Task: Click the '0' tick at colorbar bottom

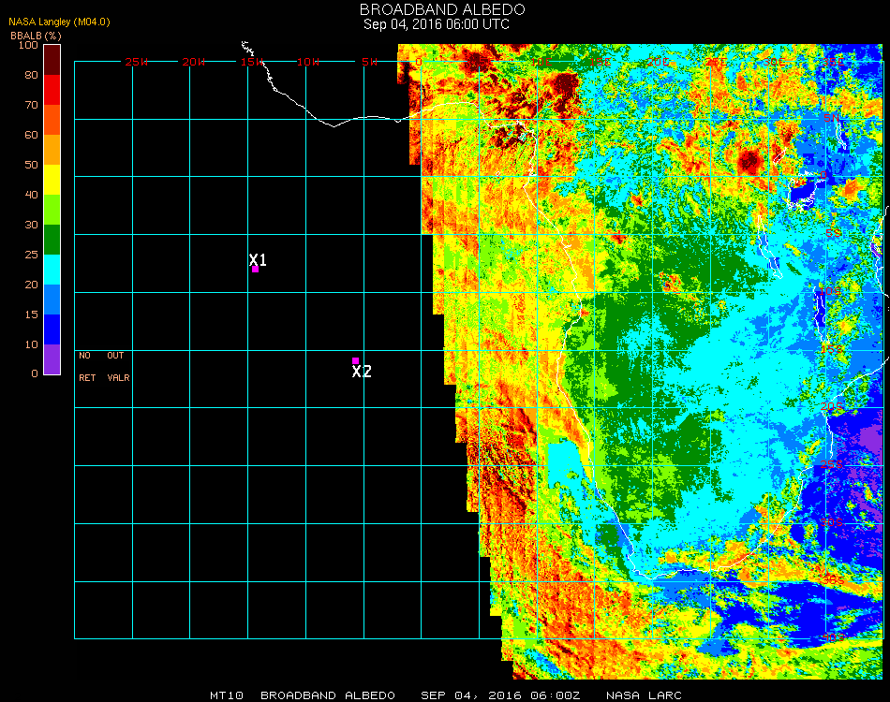Action: tap(35, 373)
